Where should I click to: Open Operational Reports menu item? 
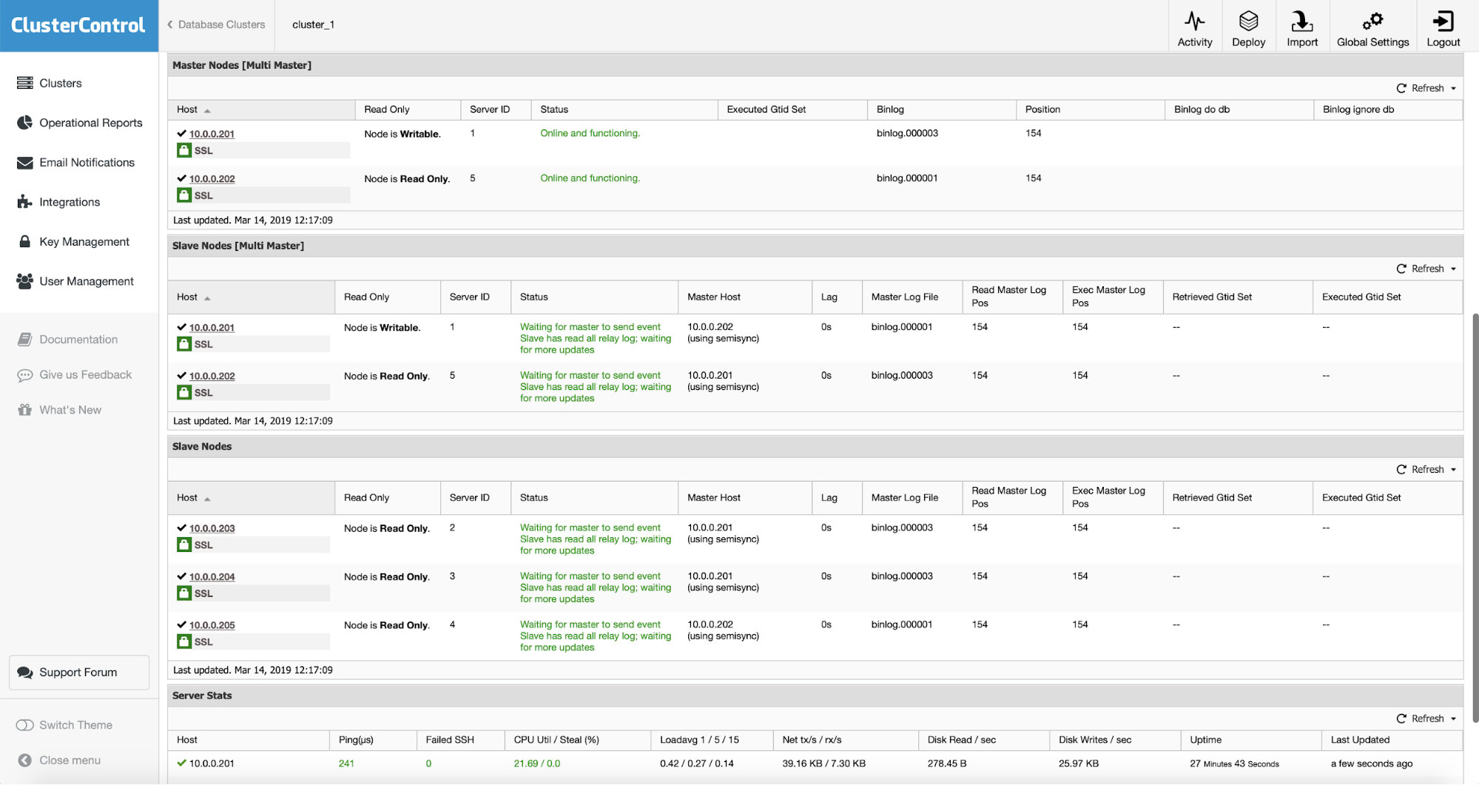pos(91,123)
